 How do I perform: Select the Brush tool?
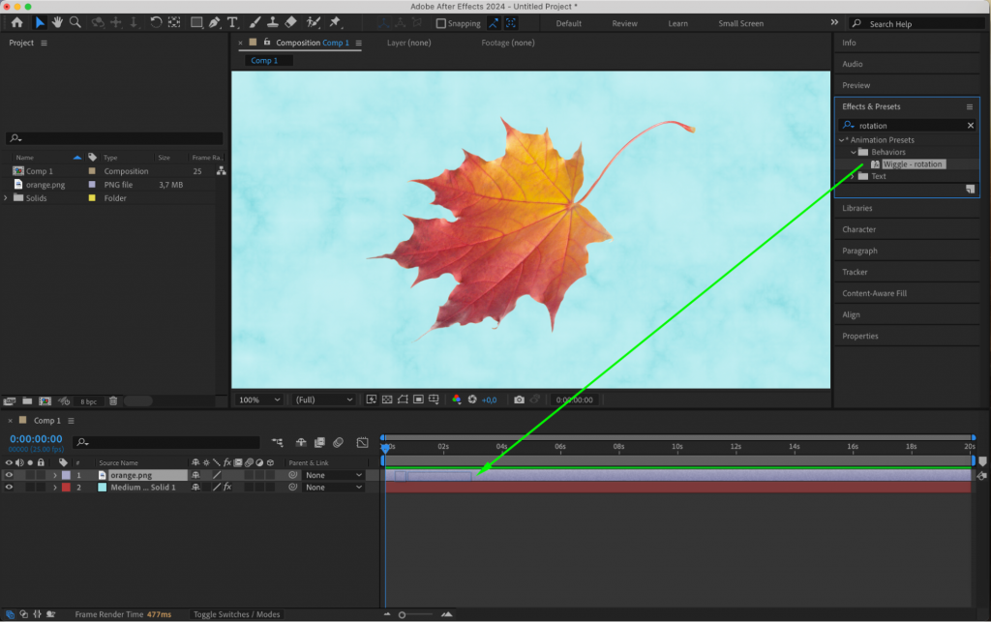[254, 23]
